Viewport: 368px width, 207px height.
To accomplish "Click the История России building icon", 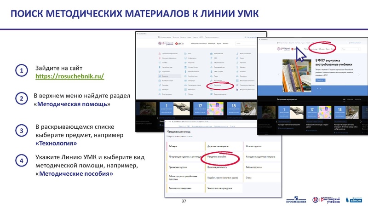I will (x=185, y=67).
